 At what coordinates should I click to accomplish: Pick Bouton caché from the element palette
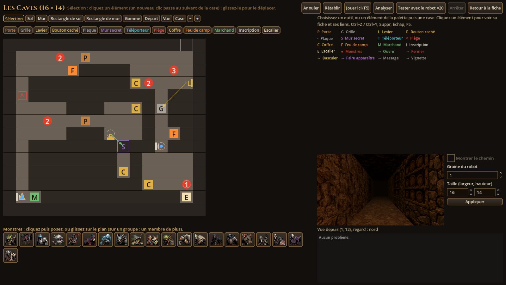[65, 30]
